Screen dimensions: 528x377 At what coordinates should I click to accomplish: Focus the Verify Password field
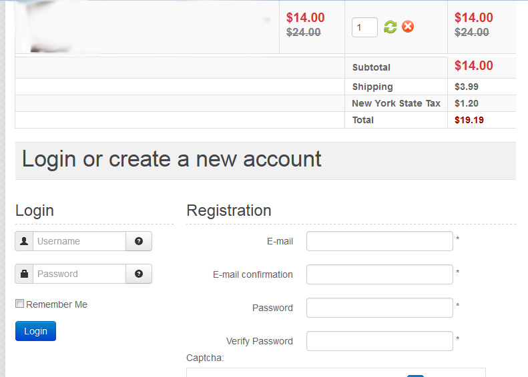379,341
